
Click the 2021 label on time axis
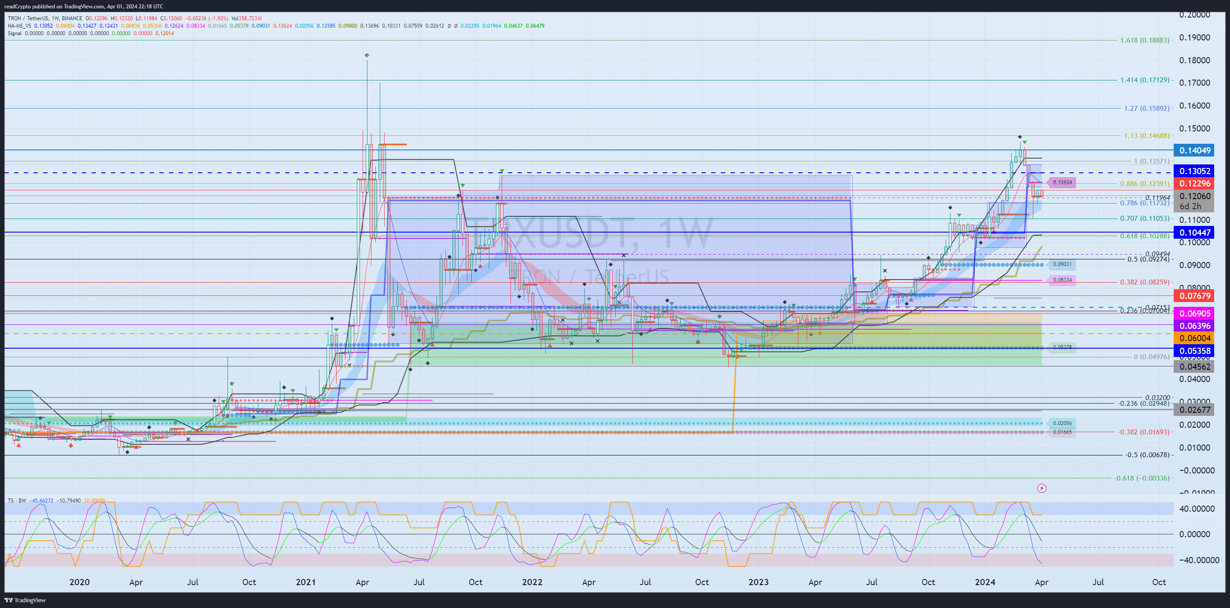tap(305, 582)
